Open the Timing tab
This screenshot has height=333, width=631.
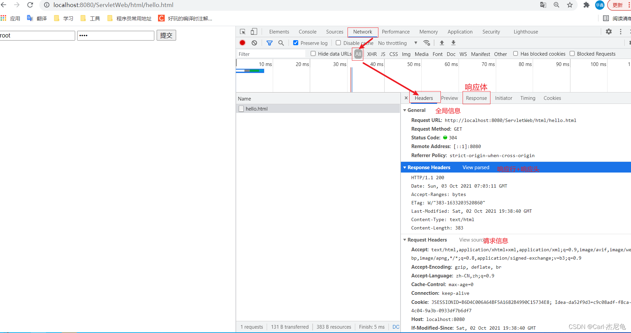(528, 98)
